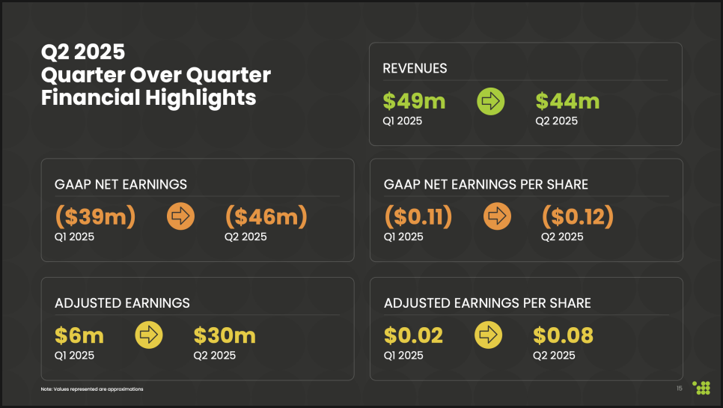Select the ($0.11) per share value
The image size is (723, 408).
click(x=418, y=217)
